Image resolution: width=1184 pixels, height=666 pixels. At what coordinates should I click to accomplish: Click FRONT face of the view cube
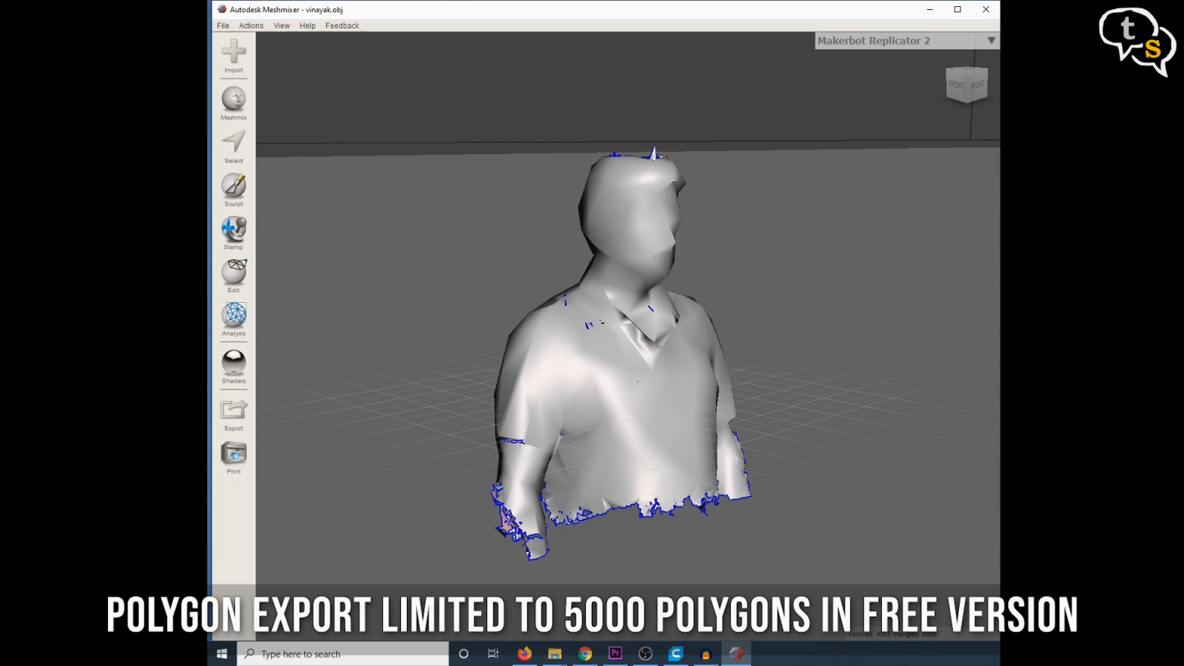point(957,85)
